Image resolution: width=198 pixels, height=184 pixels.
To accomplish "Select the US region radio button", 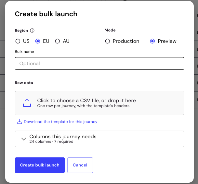I will pyautogui.click(x=18, y=41).
